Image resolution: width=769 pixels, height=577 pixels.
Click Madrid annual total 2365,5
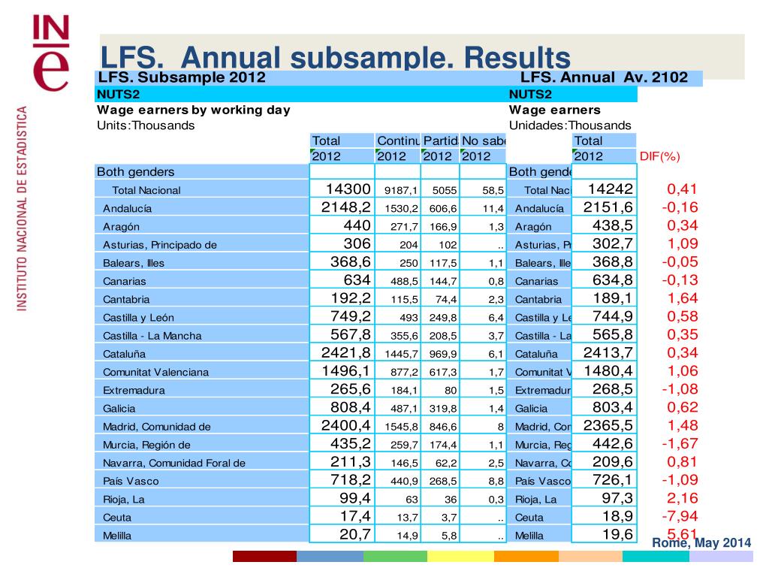click(608, 425)
